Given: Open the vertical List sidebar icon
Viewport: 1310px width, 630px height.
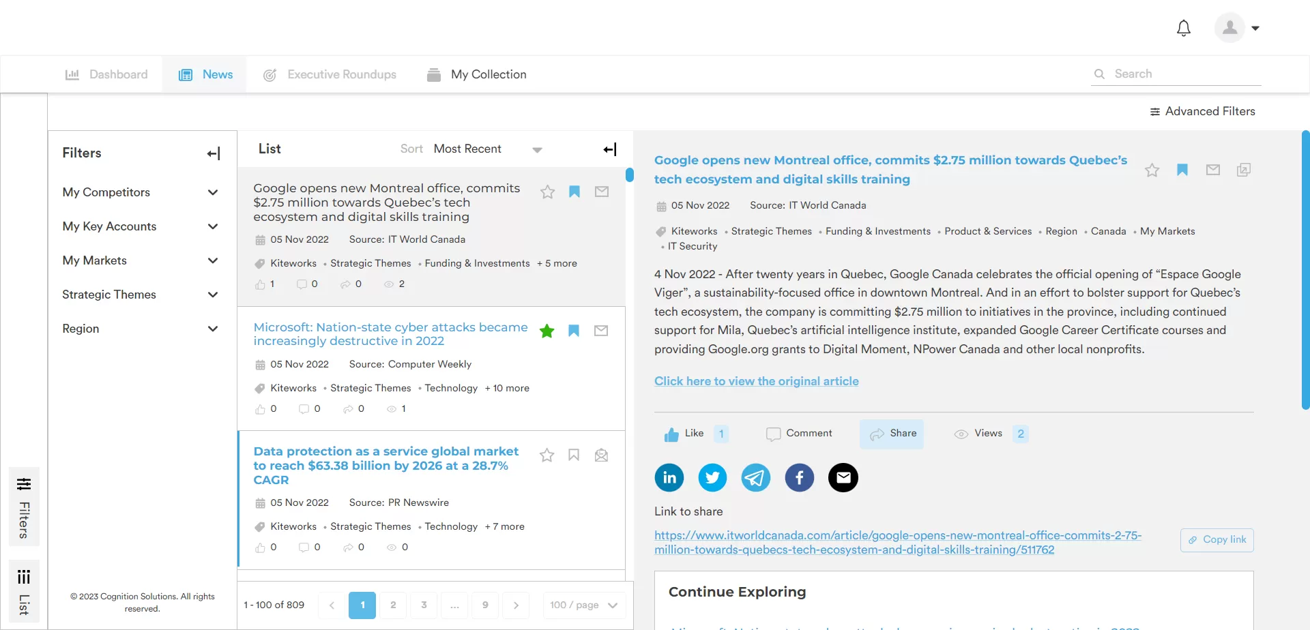Looking at the screenshot, I should (x=24, y=577).
